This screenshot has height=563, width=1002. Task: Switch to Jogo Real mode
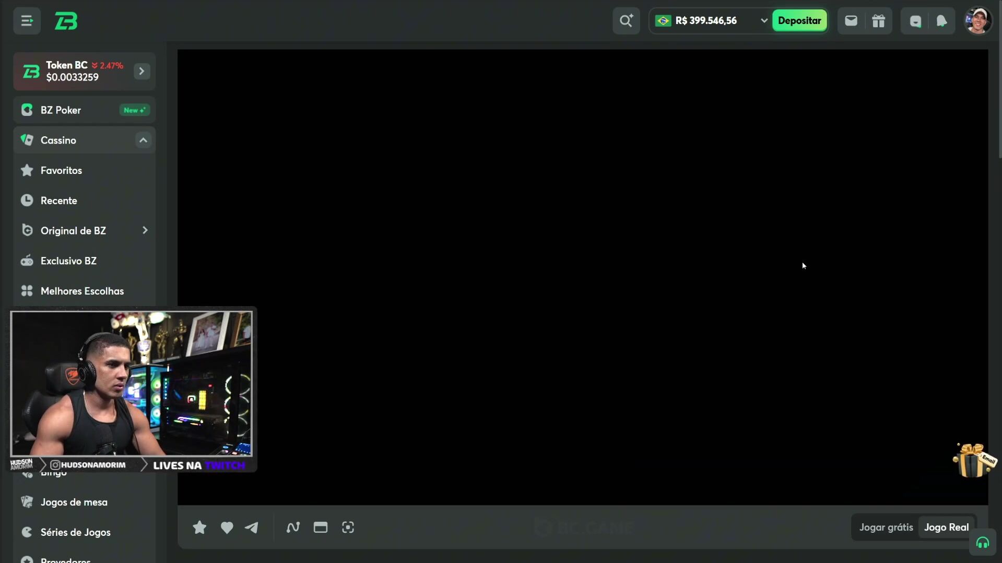[946, 527]
